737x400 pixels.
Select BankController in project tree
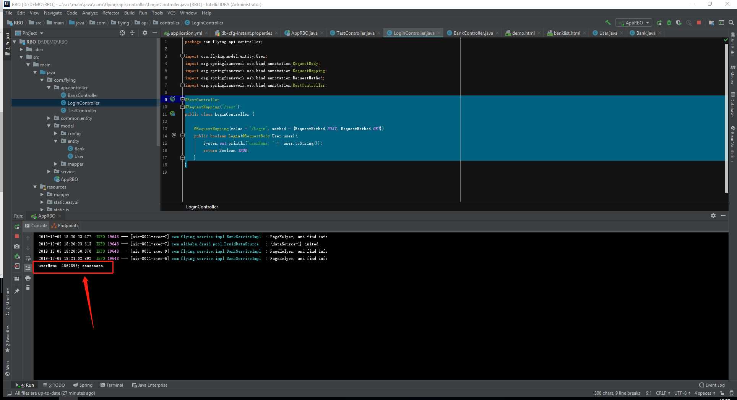pyautogui.click(x=83, y=95)
